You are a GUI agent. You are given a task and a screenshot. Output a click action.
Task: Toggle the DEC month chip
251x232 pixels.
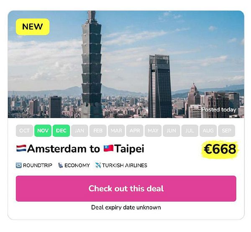(x=61, y=131)
